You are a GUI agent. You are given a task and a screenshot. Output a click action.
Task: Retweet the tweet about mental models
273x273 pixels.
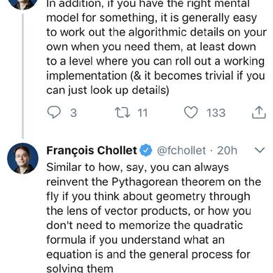tap(122, 113)
